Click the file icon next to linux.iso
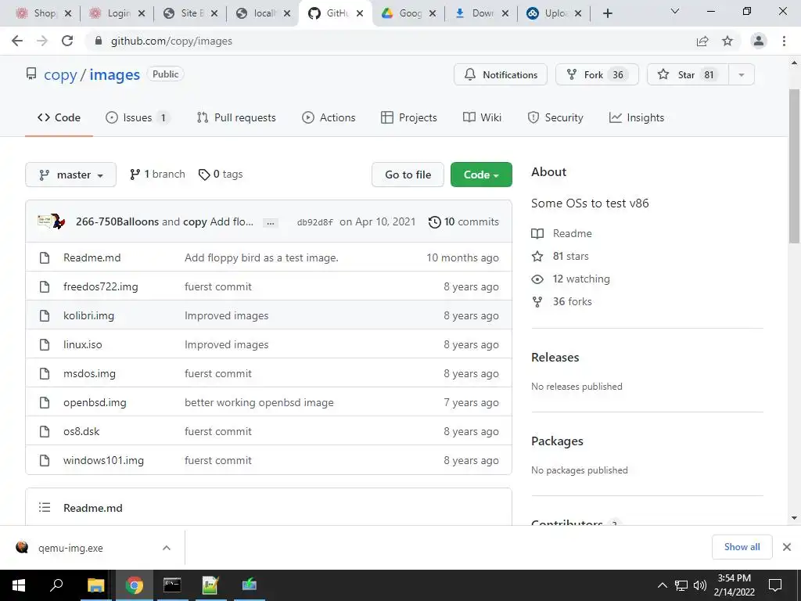 pyautogui.click(x=45, y=344)
